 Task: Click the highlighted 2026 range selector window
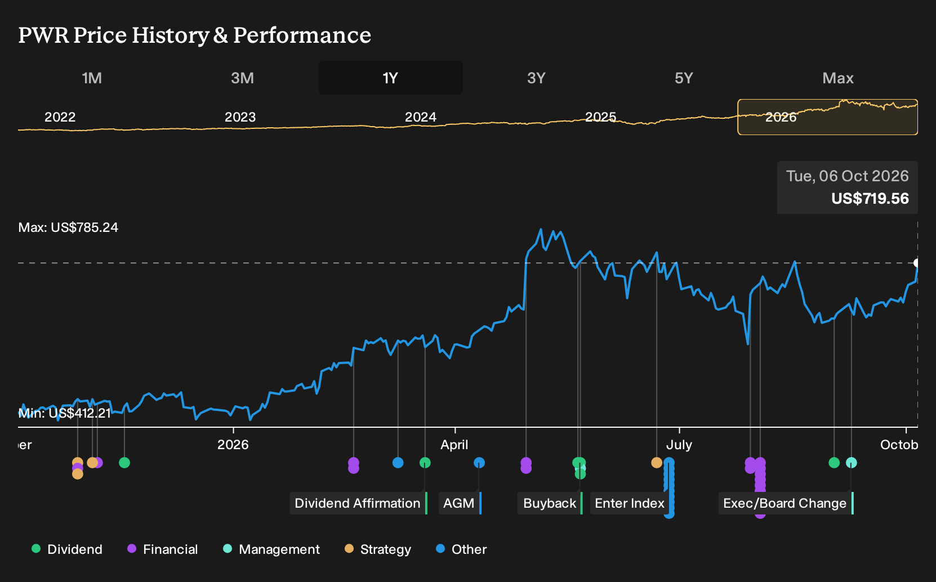[x=828, y=117]
